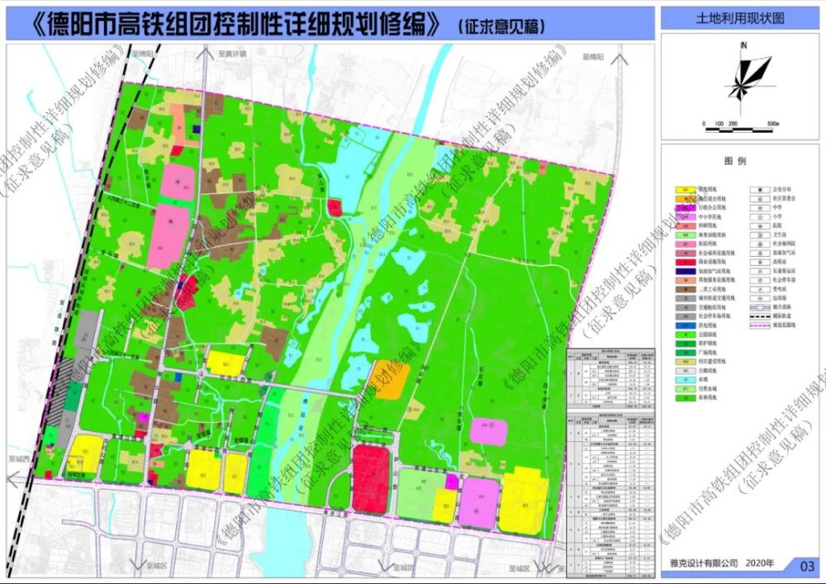The image size is (826, 584).
Task: Pick the pink 医院用地 legend swatch
Action: click(x=686, y=244)
